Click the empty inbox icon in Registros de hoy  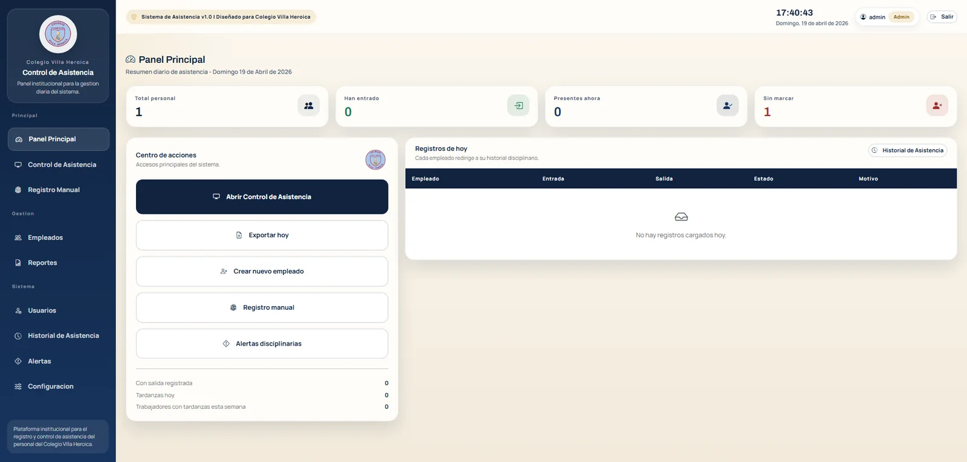pos(681,217)
